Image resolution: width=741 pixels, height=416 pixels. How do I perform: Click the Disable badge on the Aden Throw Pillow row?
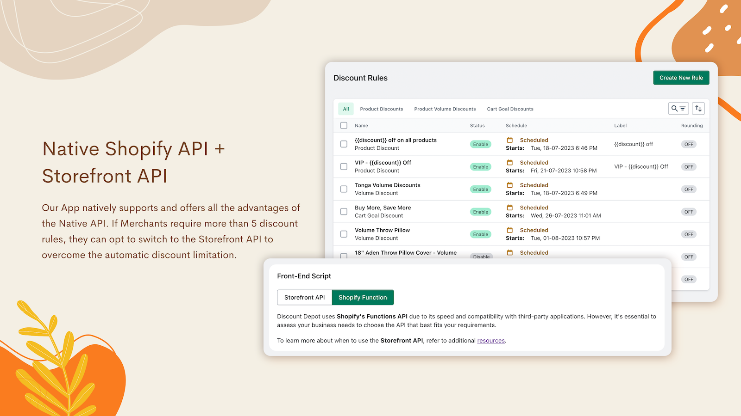click(x=481, y=257)
